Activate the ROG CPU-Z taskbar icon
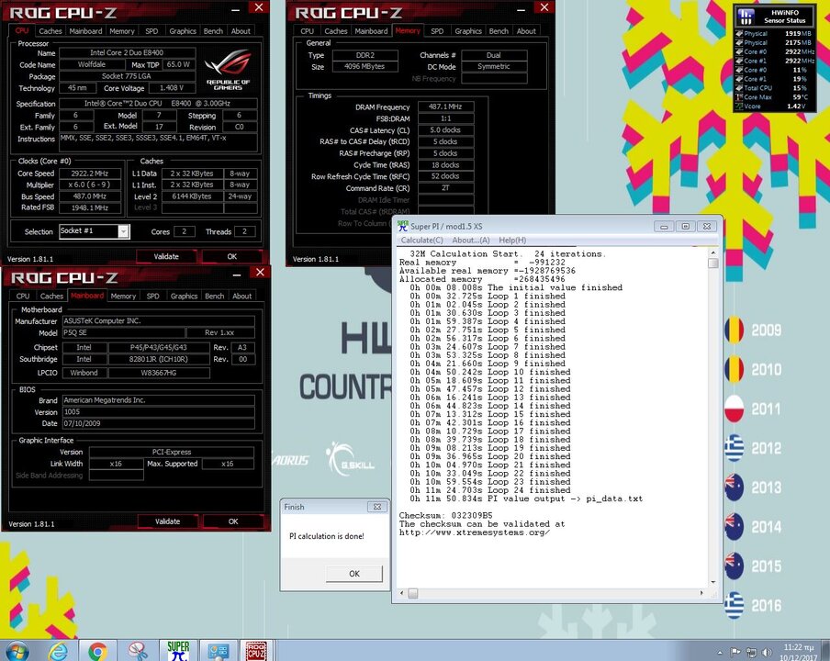The width and height of the screenshot is (830, 661). point(256,651)
